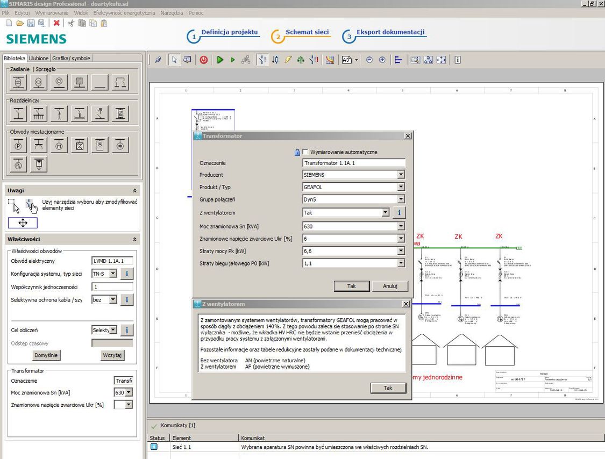Show info for Z wentylatorem option
The width and height of the screenshot is (605, 459).
click(x=400, y=212)
